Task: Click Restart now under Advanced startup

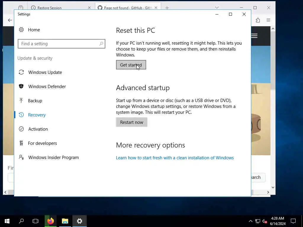Action: (132, 122)
